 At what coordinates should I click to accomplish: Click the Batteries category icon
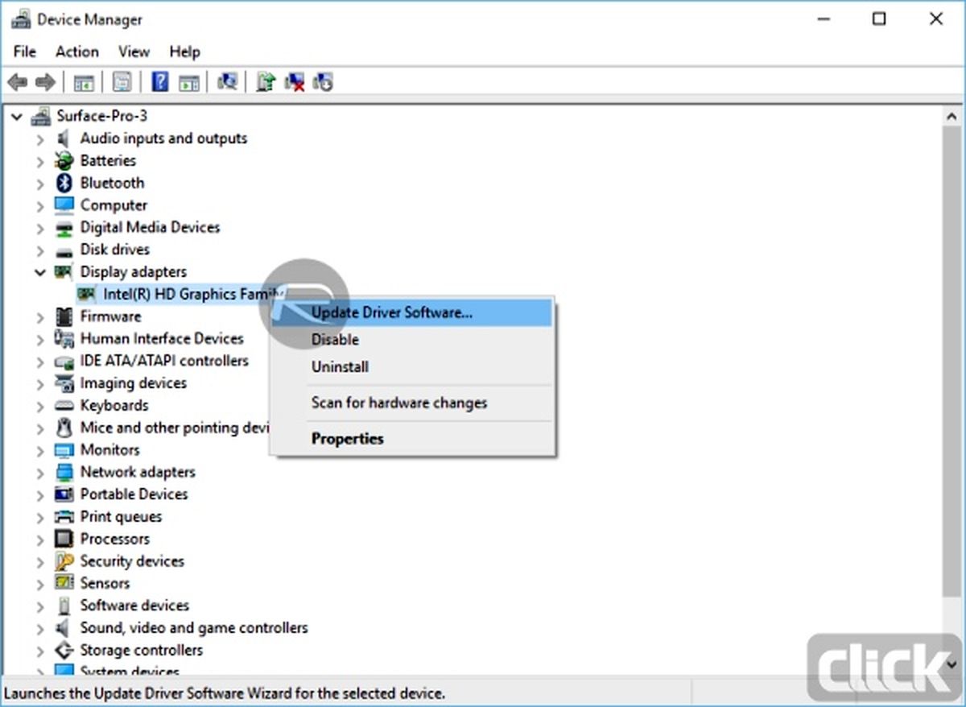pos(64,161)
